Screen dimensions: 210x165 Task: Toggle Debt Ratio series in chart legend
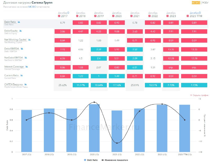(91, 160)
